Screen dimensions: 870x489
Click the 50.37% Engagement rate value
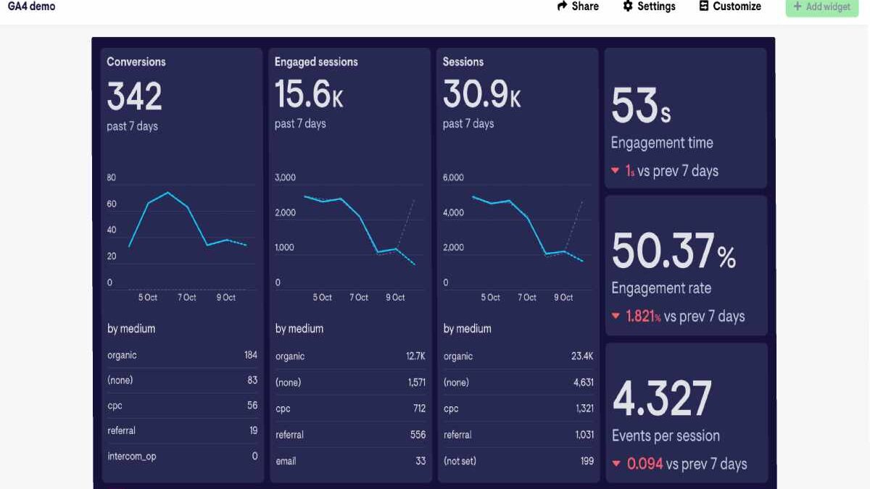(672, 251)
